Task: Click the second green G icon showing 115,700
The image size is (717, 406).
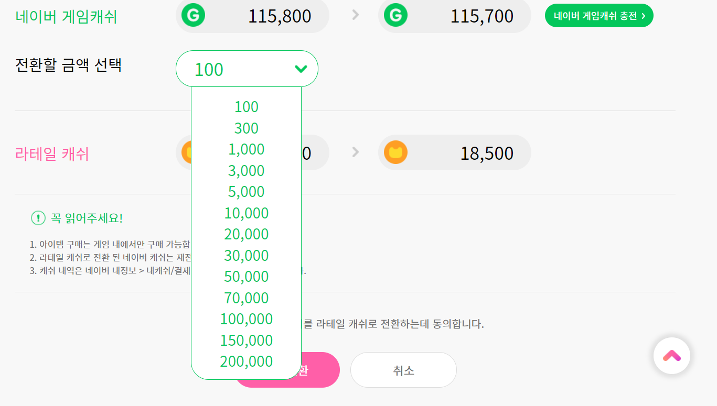Action: click(395, 15)
